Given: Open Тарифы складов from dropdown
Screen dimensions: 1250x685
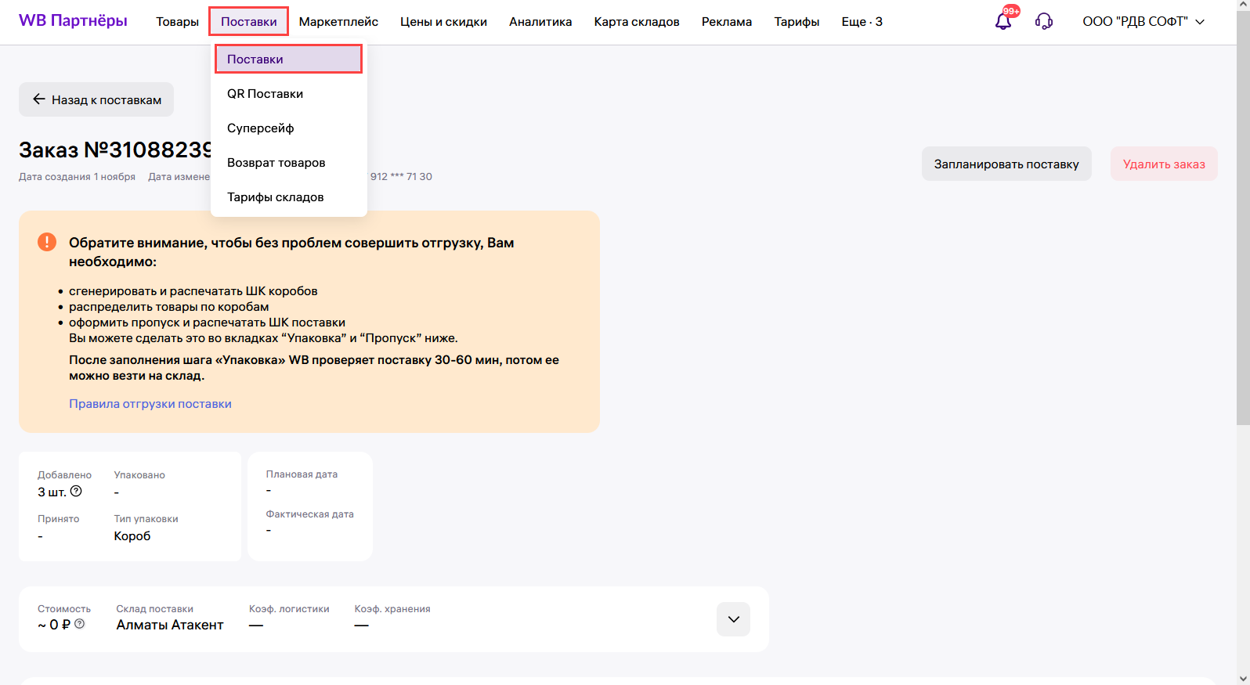Looking at the screenshot, I should point(275,197).
